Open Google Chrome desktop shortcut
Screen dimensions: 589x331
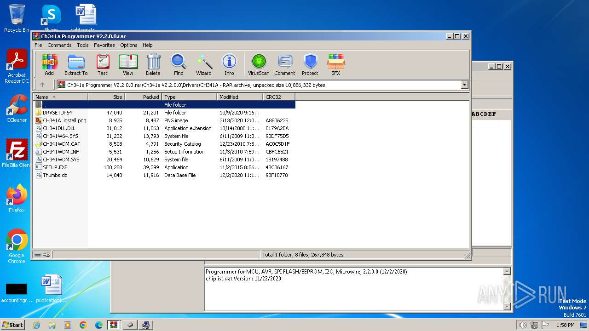tap(17, 246)
